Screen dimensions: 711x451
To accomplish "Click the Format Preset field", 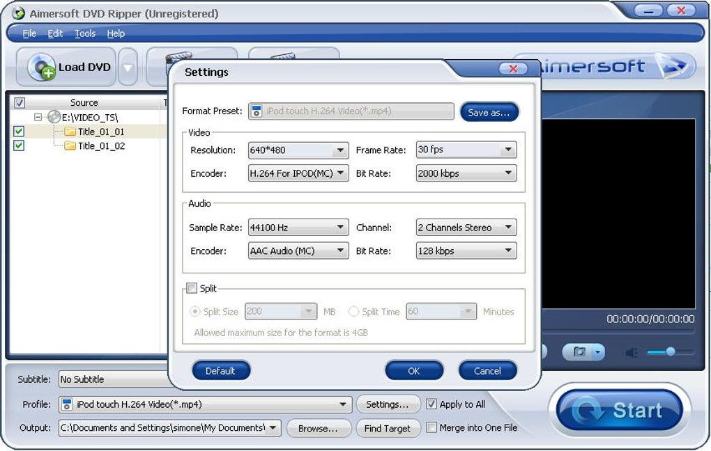I will [351, 111].
